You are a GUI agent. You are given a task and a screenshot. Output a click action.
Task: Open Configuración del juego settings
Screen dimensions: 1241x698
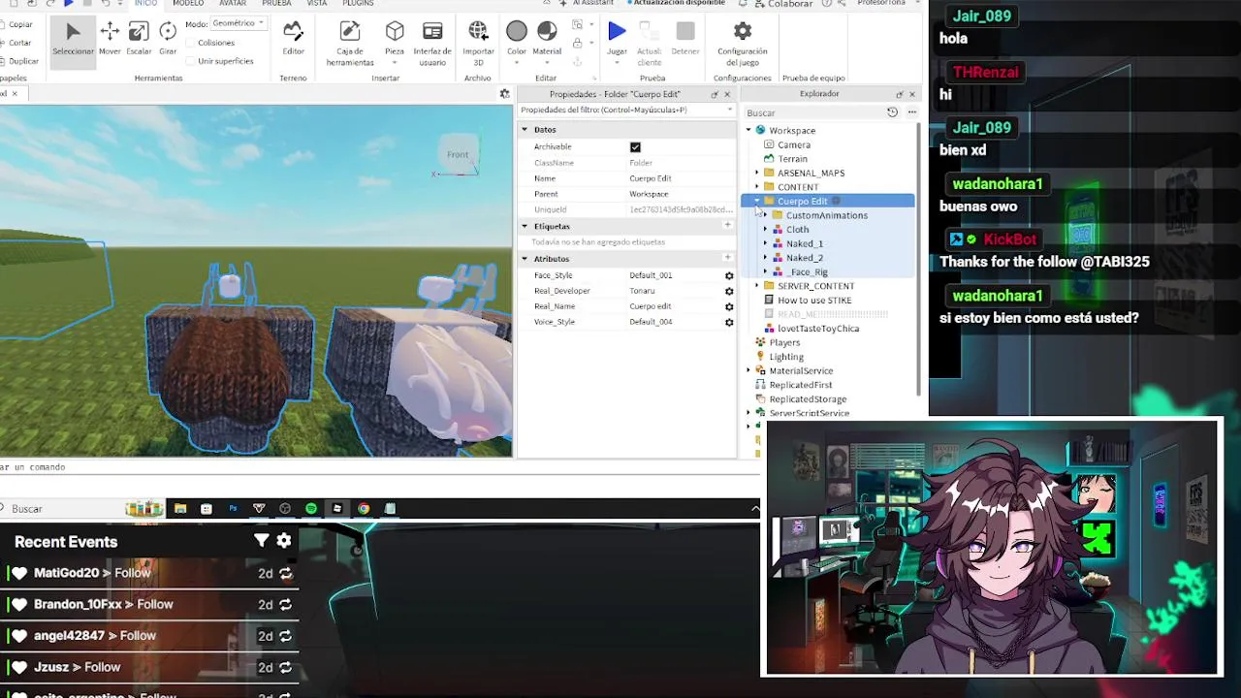point(743,43)
